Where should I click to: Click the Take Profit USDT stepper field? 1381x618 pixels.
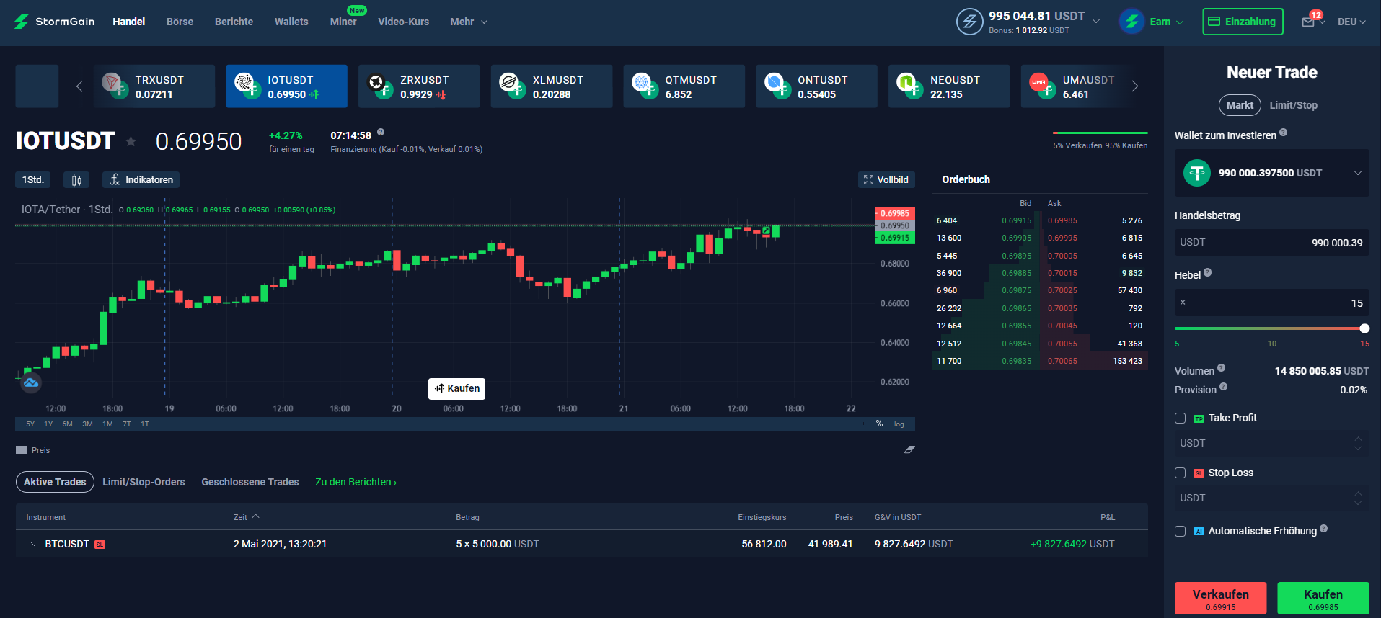(x=1272, y=443)
